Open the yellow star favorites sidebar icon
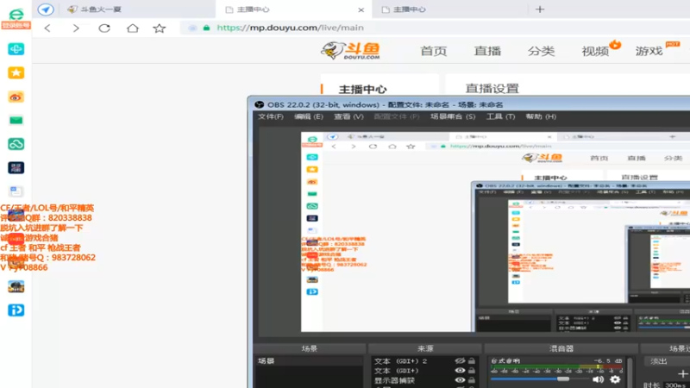690x388 pixels. tap(16, 72)
